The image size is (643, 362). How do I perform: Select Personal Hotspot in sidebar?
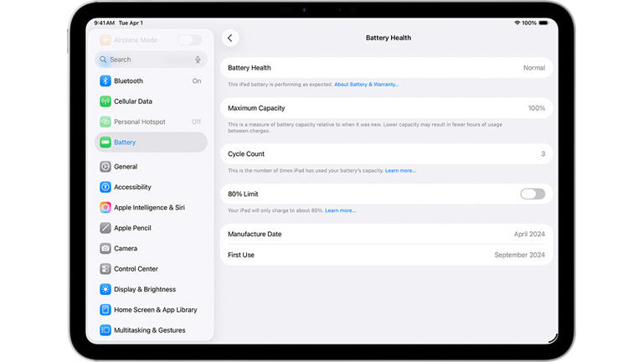tap(151, 122)
